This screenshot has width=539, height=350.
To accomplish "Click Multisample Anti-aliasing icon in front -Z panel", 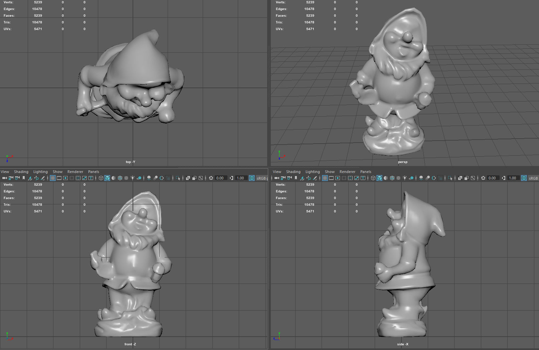I will 162,178.
